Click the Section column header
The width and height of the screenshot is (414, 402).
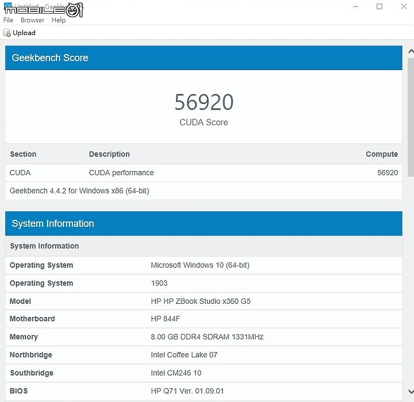(x=23, y=154)
